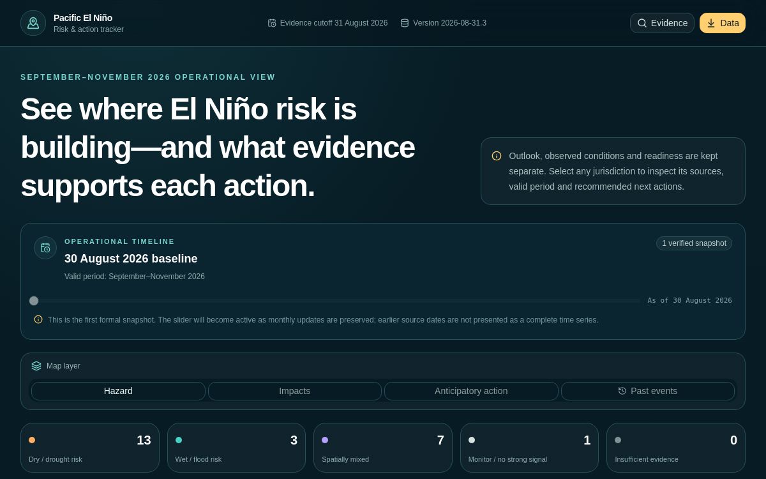This screenshot has height=479, width=766.
Task: Click the '30 August 2026 baseline' heading
Action: point(131,259)
